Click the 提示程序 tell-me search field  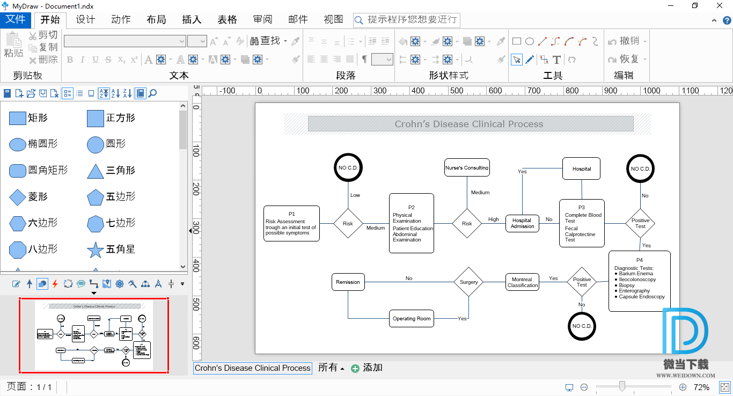pos(407,20)
